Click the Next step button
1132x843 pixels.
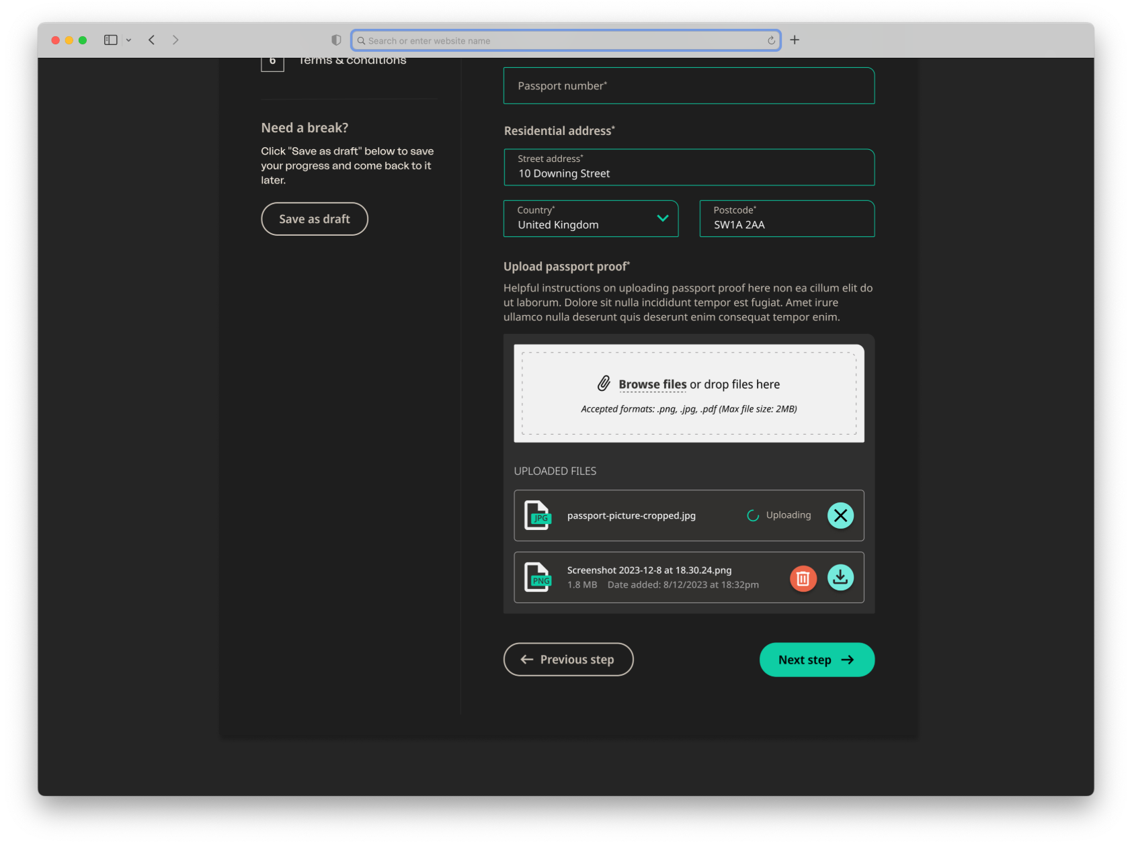(x=817, y=660)
